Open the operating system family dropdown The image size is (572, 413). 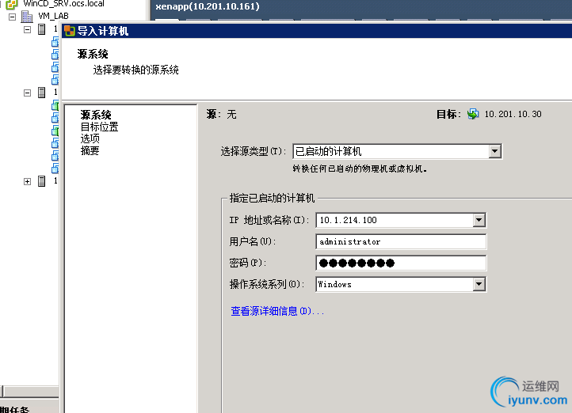pos(479,284)
